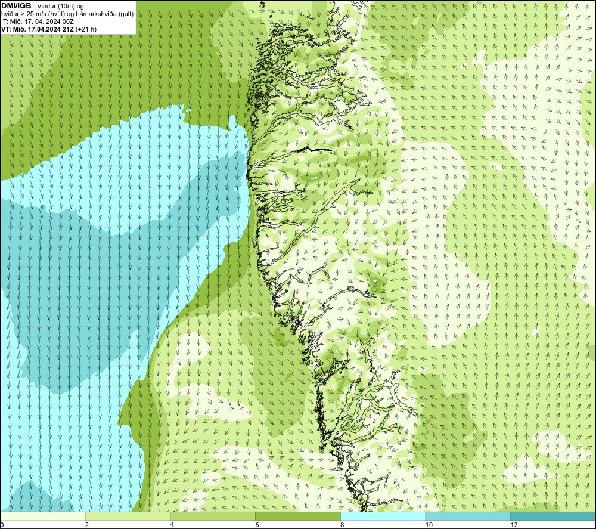The image size is (596, 529).
Task: Click the 8–10 m/s light cyan legend swatch
Action: [383, 516]
